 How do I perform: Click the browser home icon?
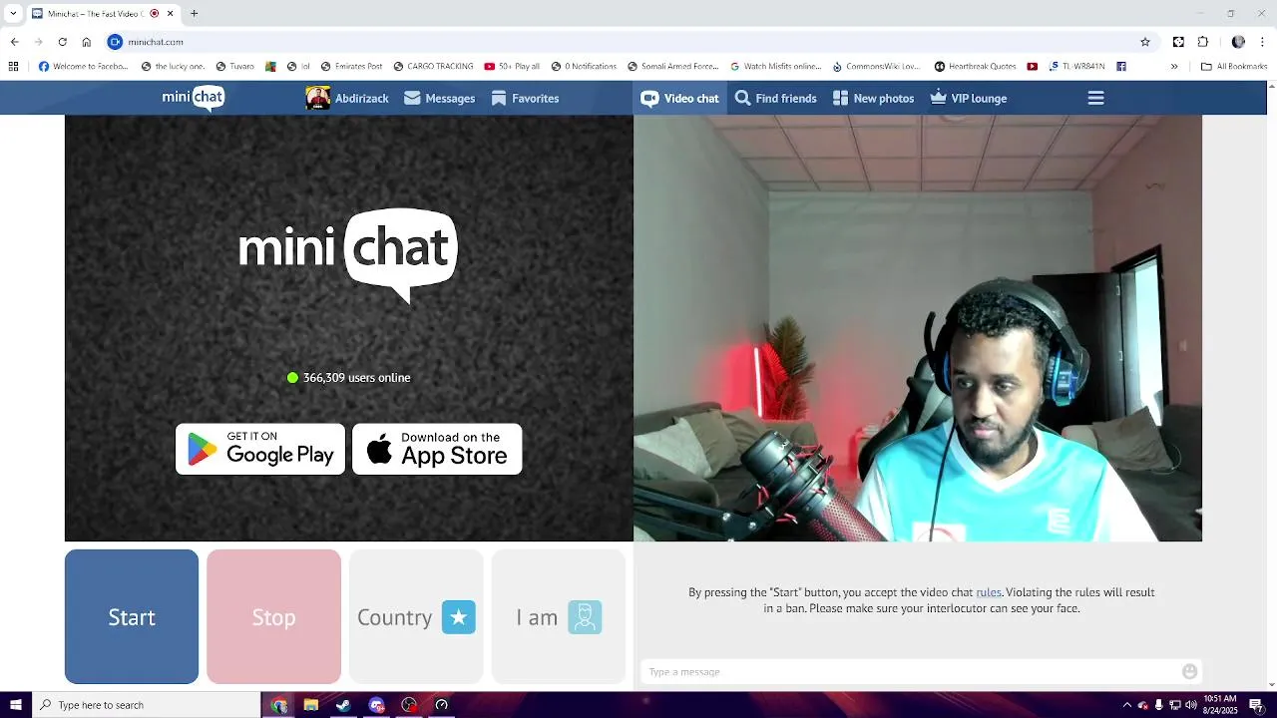pos(87,42)
